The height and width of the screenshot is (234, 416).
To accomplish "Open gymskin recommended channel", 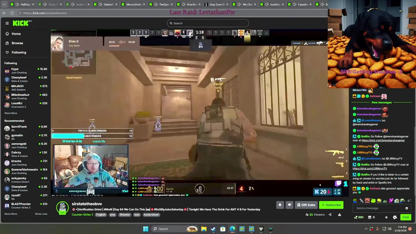I will (x=26, y=137).
